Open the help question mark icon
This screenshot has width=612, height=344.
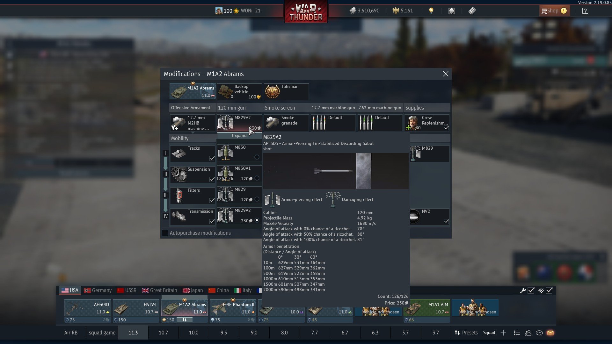click(x=585, y=11)
